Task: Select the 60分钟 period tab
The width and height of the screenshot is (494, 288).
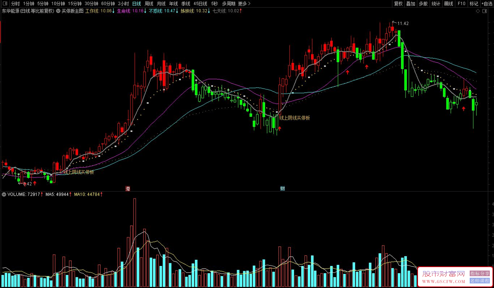Action: (108, 4)
